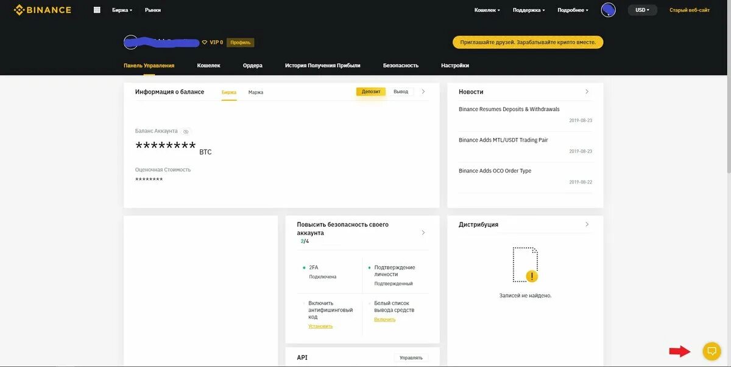The image size is (731, 367).
Task: Expand the Биржа dropdown in top bar
Action: click(x=122, y=10)
